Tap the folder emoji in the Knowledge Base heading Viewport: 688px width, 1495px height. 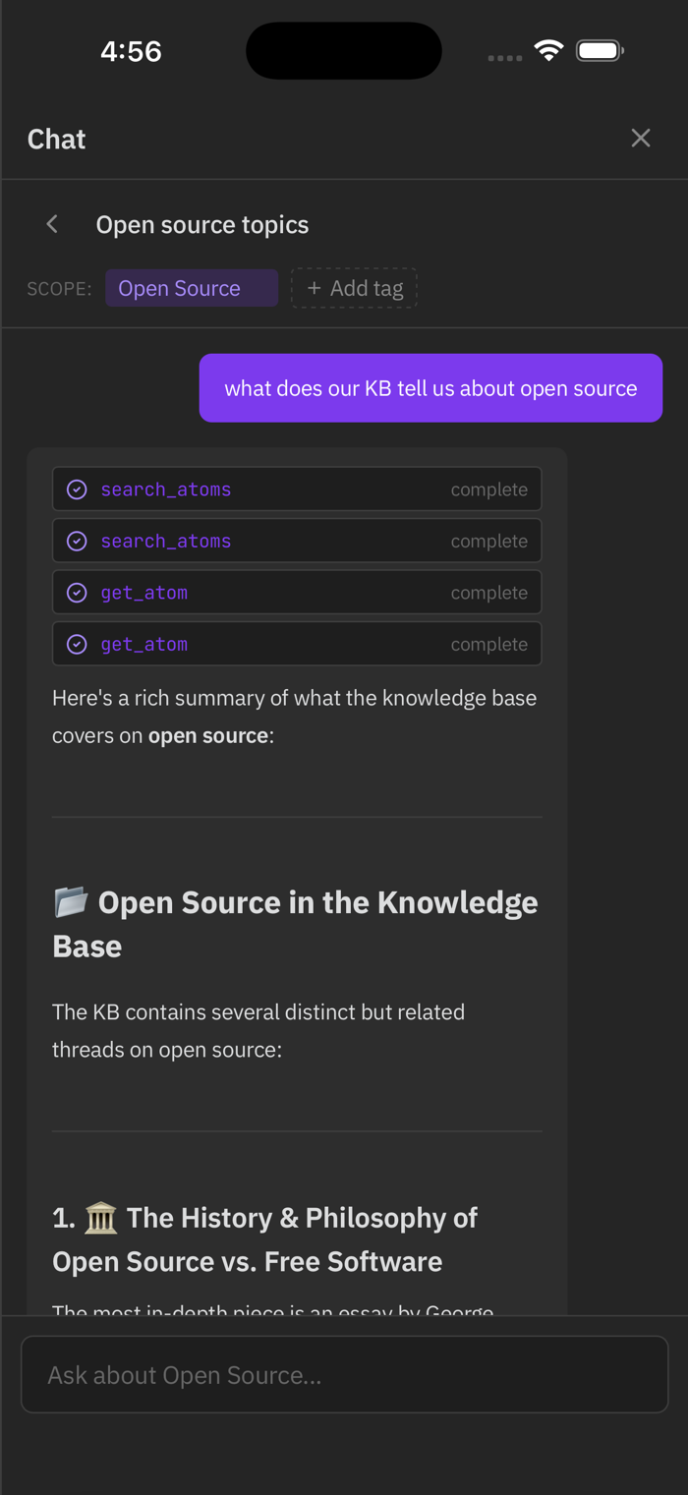click(71, 900)
